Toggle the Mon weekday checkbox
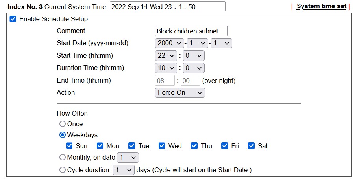Screen dimensions: 357x180 (x=100, y=146)
